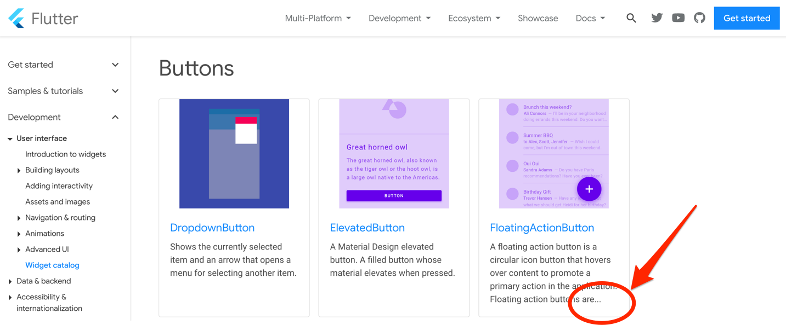Viewport: 786px width, 325px height.
Task: Open Adding interactivity page
Action: click(x=59, y=186)
